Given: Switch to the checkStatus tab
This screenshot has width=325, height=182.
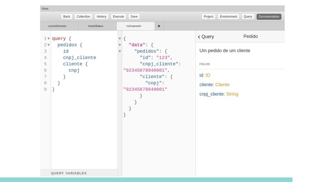Looking at the screenshot, I should pos(95,26).
